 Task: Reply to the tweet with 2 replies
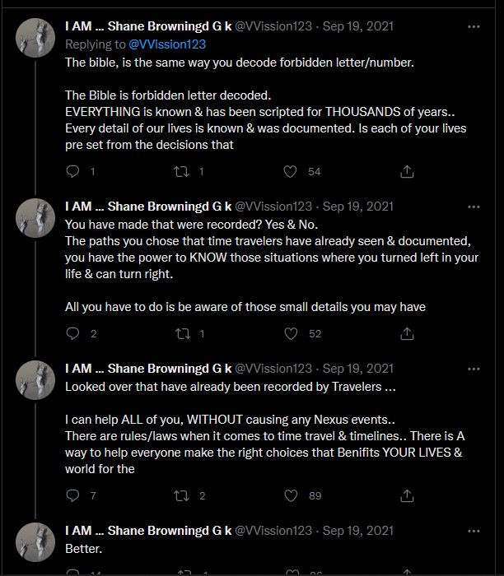(x=72, y=333)
